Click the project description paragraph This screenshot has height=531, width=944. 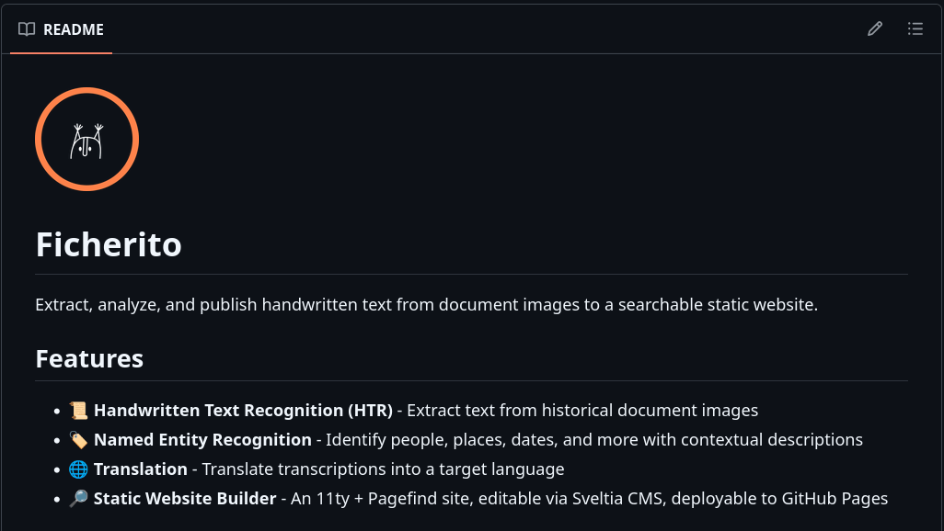426,304
